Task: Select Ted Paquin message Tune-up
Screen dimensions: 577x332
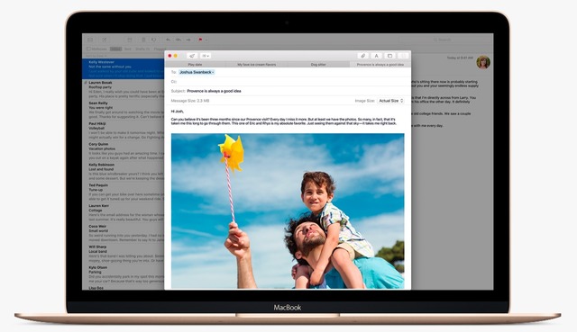Action: (x=123, y=192)
